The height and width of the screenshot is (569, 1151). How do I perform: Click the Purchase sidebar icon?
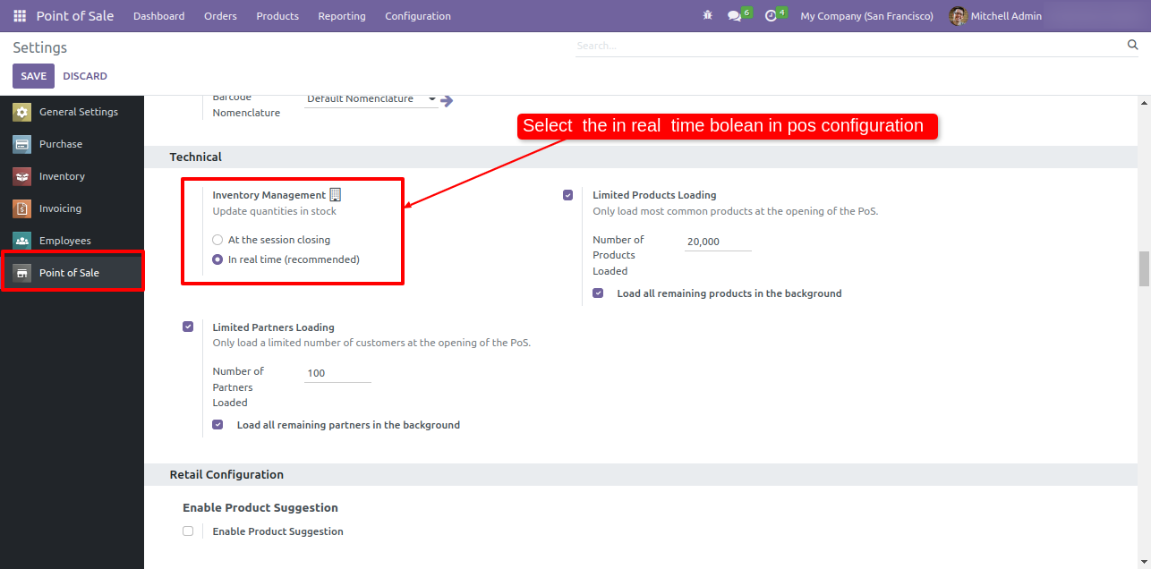pos(21,144)
